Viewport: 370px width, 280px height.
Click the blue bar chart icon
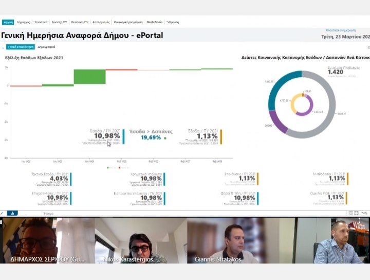click(x=12, y=213)
